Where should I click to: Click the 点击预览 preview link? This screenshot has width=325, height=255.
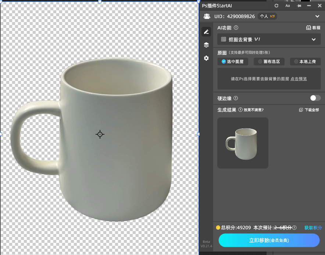pos(299,79)
